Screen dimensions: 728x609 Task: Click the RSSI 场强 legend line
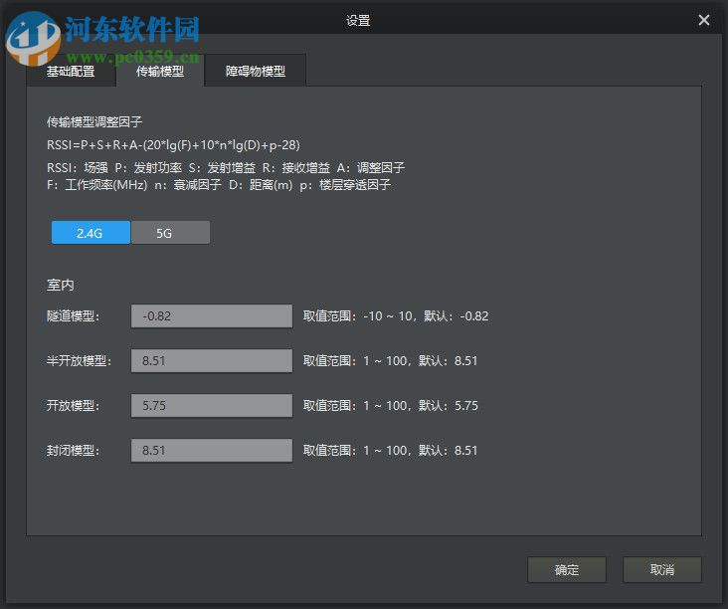click(x=226, y=167)
